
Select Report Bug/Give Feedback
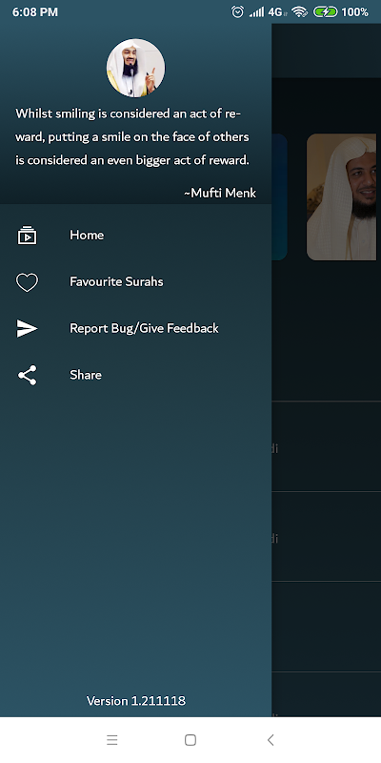(135, 328)
